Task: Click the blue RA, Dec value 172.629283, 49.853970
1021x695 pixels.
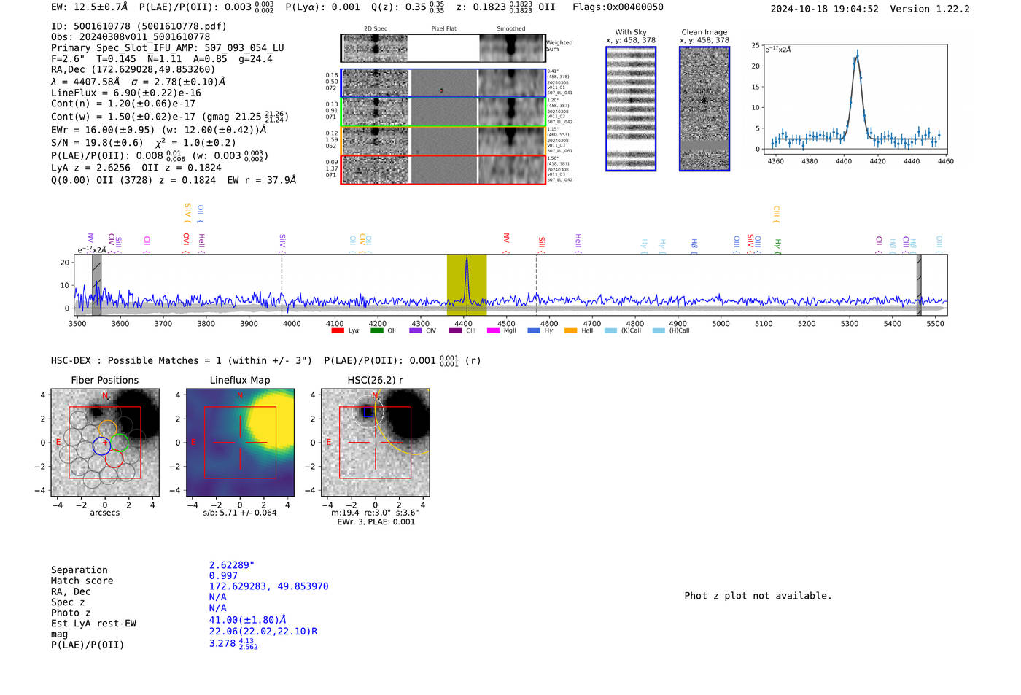Action: tap(268, 586)
